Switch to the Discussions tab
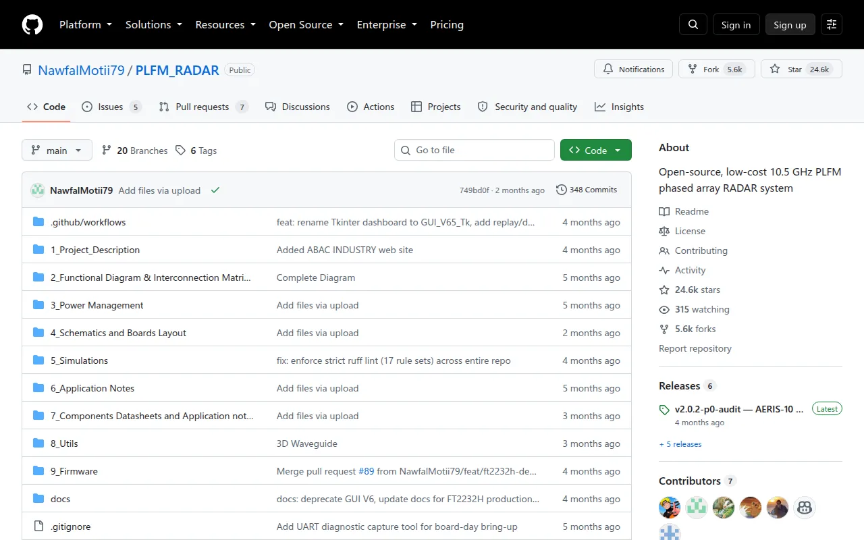 pyautogui.click(x=298, y=107)
